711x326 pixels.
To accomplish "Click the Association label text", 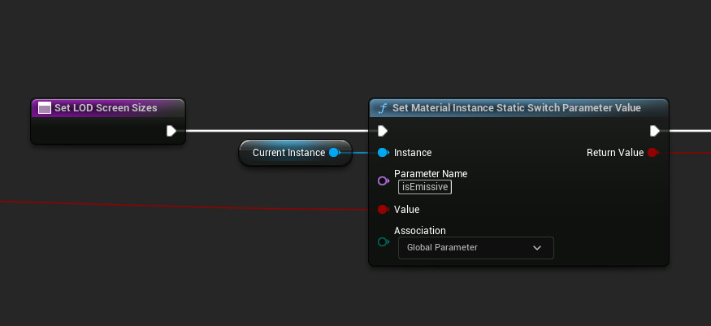I will point(420,231).
